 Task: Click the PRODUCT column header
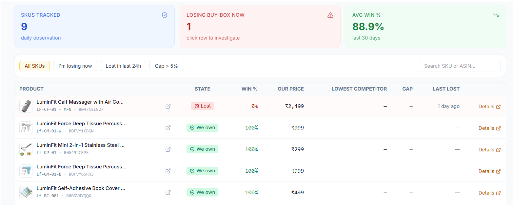point(31,89)
